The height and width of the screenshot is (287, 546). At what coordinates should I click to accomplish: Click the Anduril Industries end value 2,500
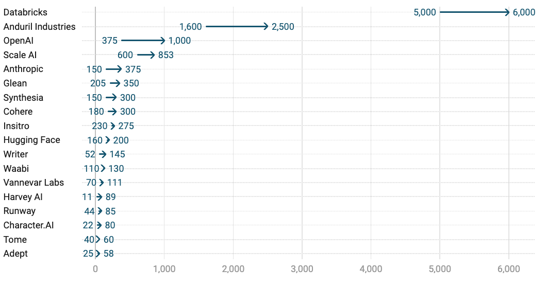click(x=283, y=27)
